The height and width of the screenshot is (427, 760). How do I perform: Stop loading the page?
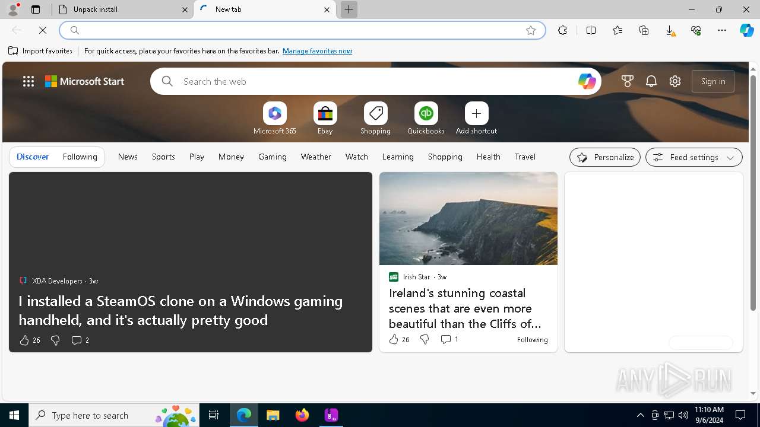43,30
